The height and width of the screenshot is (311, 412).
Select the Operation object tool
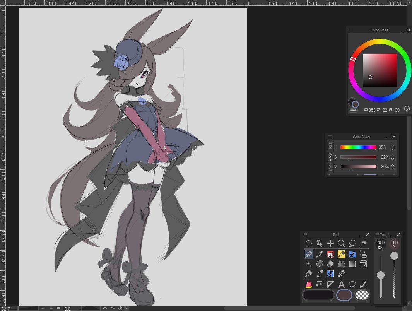319,243
